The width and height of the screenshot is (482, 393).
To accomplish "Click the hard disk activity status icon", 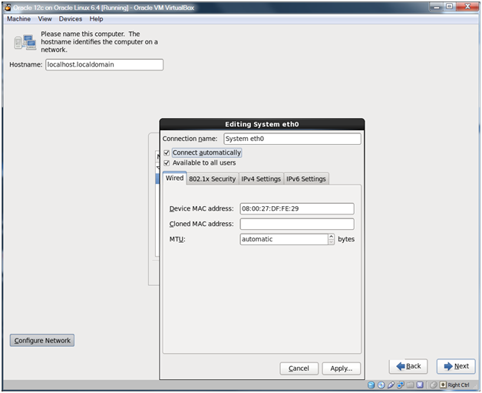I will click(x=371, y=385).
